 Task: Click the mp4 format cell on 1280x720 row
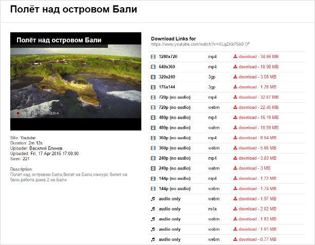click(212, 57)
